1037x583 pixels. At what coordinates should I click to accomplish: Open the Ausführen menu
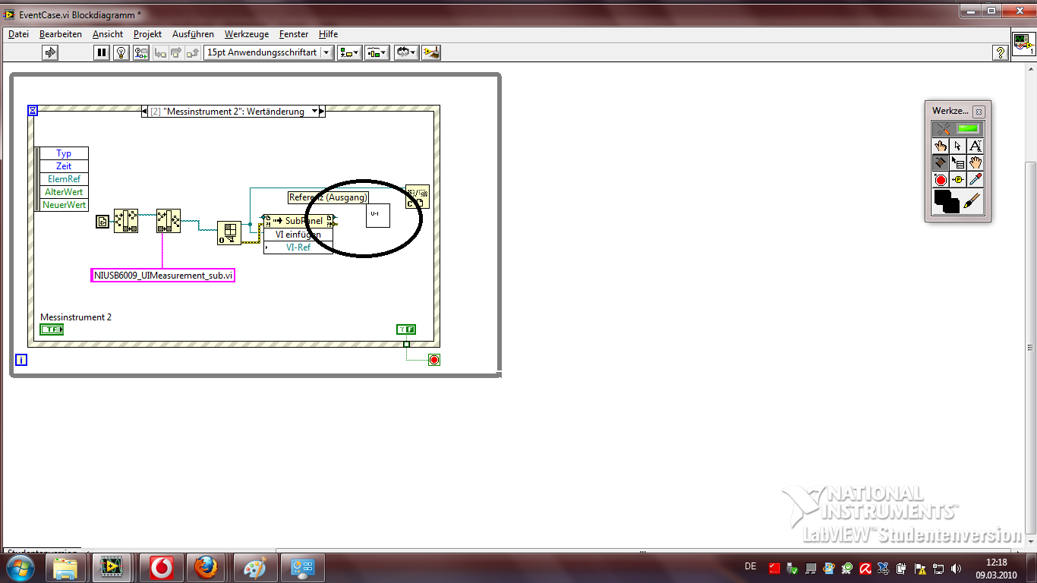click(193, 34)
